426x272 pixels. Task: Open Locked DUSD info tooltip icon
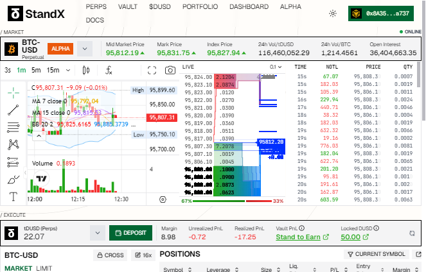tap(376, 228)
